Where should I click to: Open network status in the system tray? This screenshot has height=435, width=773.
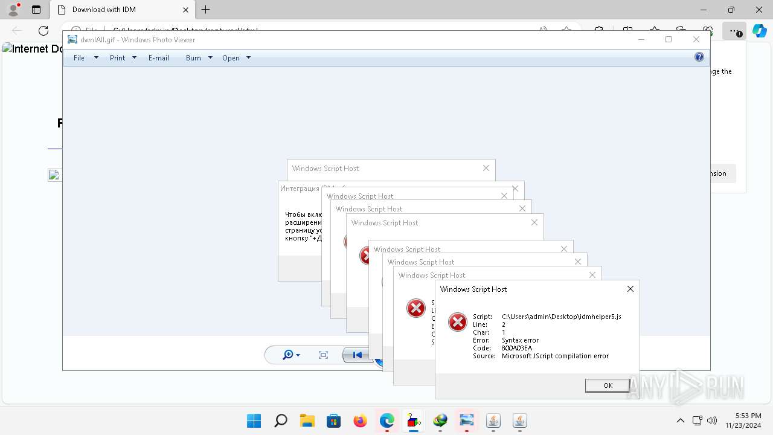[x=697, y=420]
